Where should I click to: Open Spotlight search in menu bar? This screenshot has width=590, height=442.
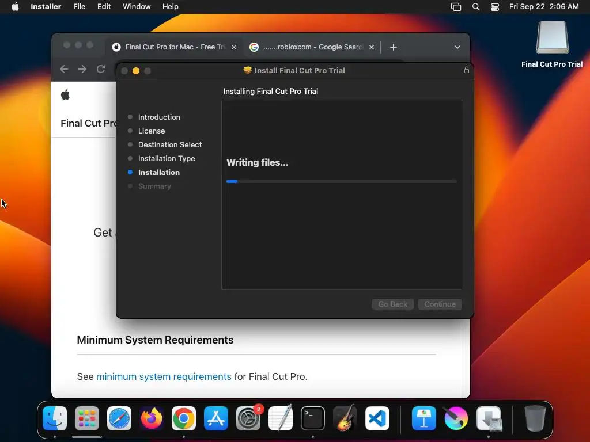476,7
